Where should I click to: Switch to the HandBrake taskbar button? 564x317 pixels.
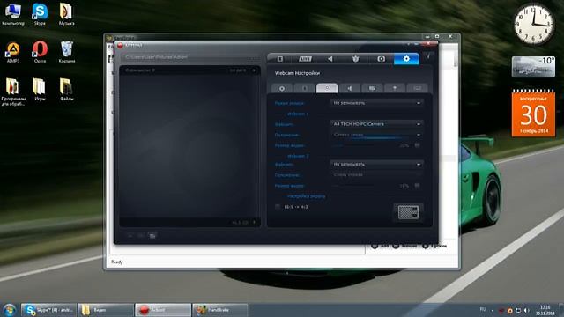[220, 310]
